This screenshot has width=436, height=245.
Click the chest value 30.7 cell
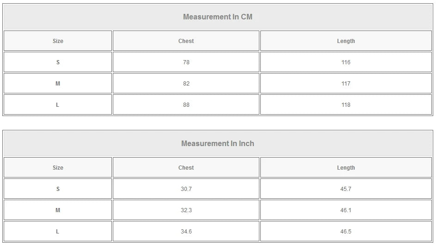click(186, 189)
